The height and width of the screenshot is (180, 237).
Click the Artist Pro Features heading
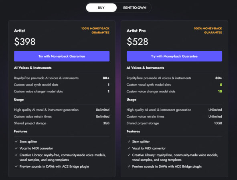133,131
